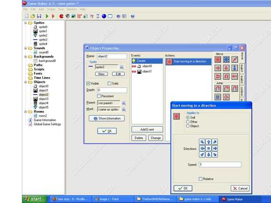
Task: Add a sprite using the red Pacman icon
Action: click(x=61, y=16)
